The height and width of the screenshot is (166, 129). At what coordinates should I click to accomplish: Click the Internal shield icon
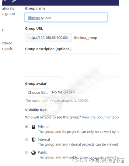33,140
